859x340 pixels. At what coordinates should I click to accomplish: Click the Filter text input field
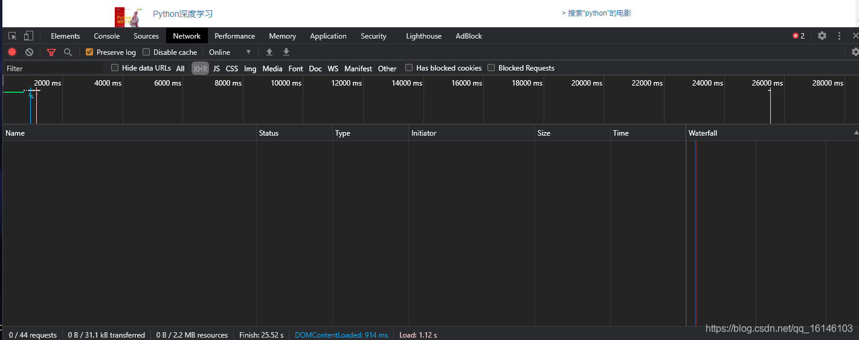tap(54, 69)
